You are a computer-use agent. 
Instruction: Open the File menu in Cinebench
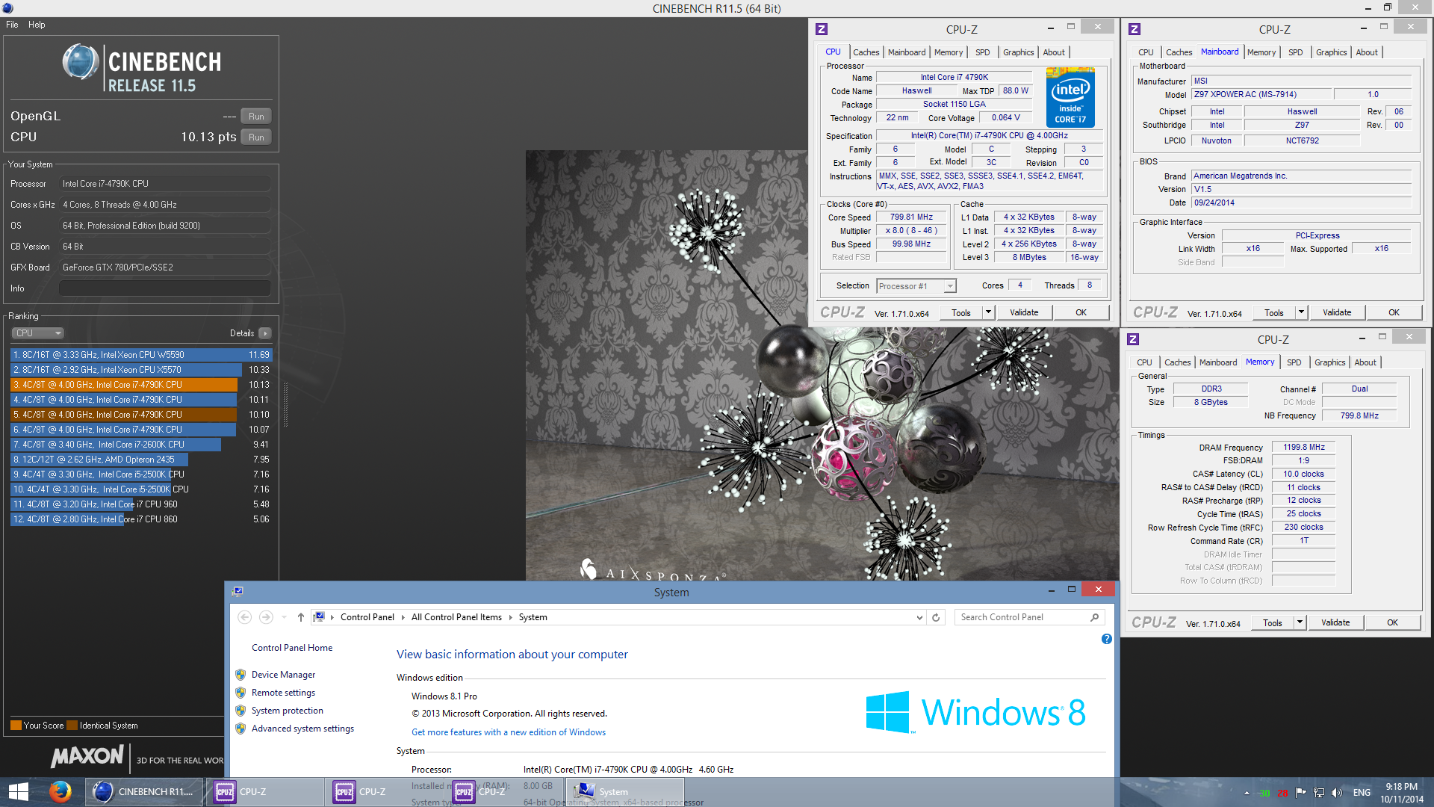click(x=12, y=25)
